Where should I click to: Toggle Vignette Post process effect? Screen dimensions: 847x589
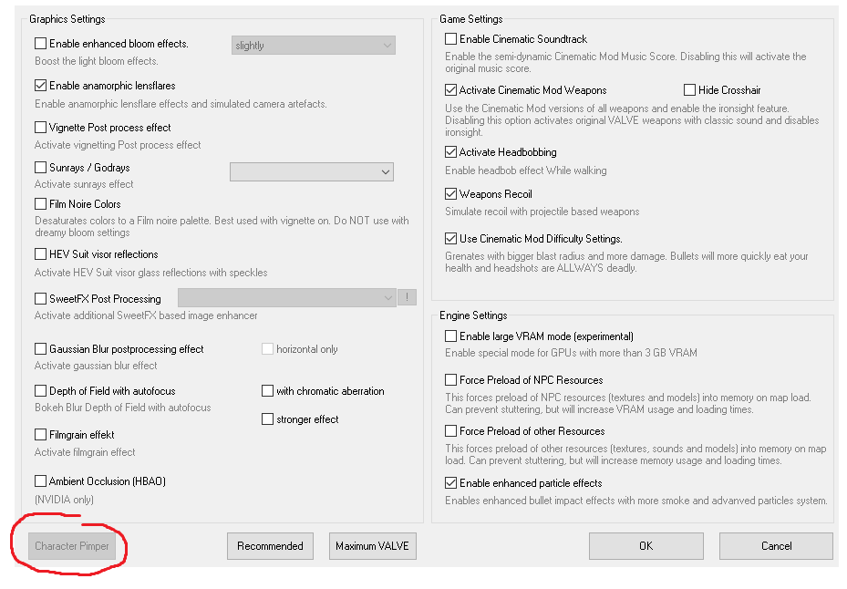tap(41, 128)
